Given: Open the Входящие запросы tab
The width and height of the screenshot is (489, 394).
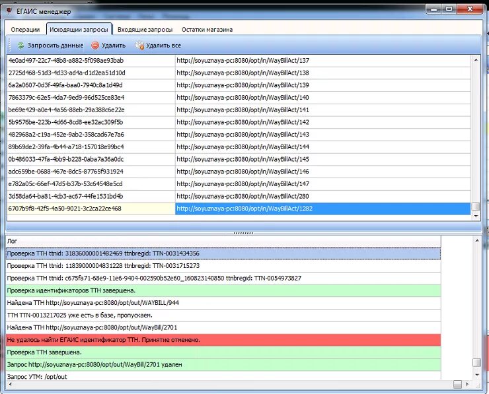Looking at the screenshot, I should click(x=145, y=30).
